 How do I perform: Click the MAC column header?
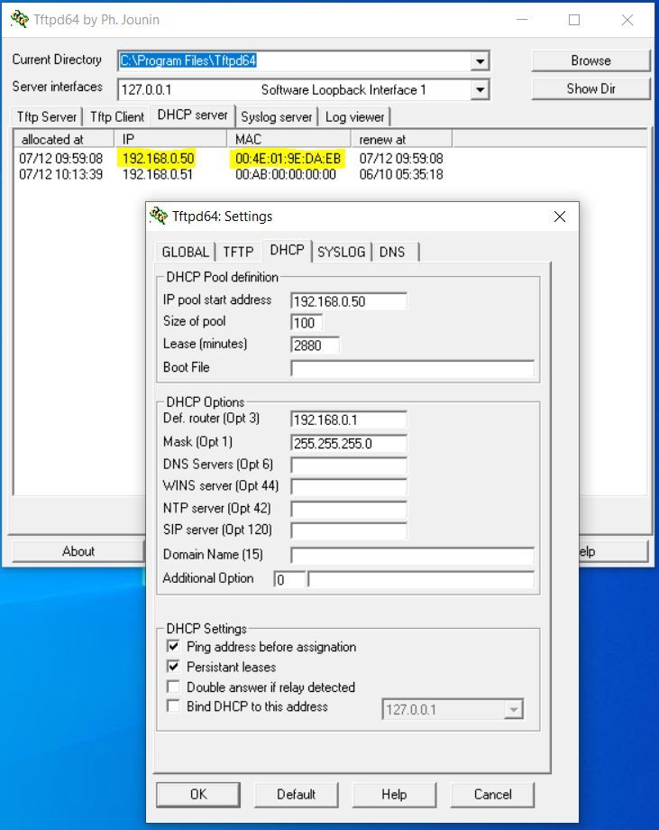[288, 139]
